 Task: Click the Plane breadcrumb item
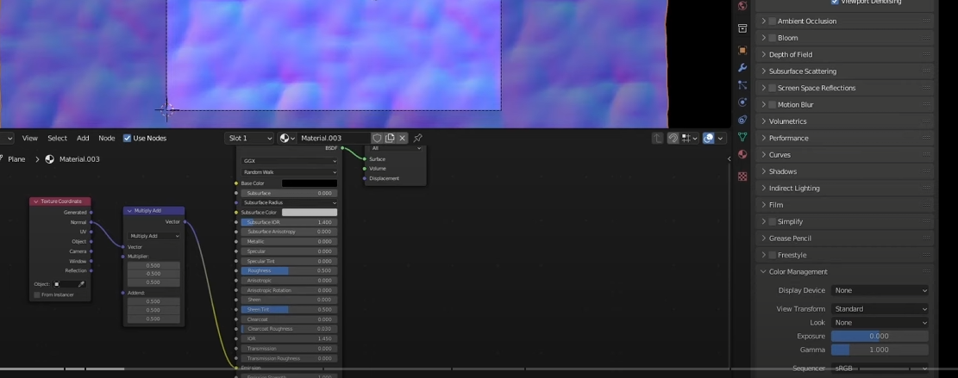(16, 159)
